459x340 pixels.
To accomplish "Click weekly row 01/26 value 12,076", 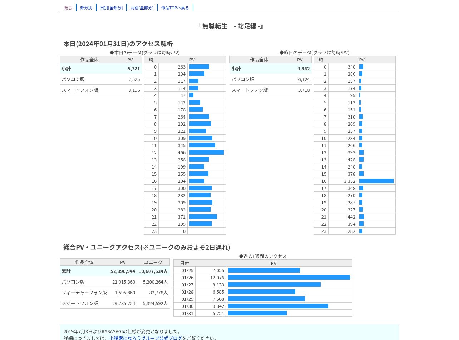I will (x=217, y=277).
